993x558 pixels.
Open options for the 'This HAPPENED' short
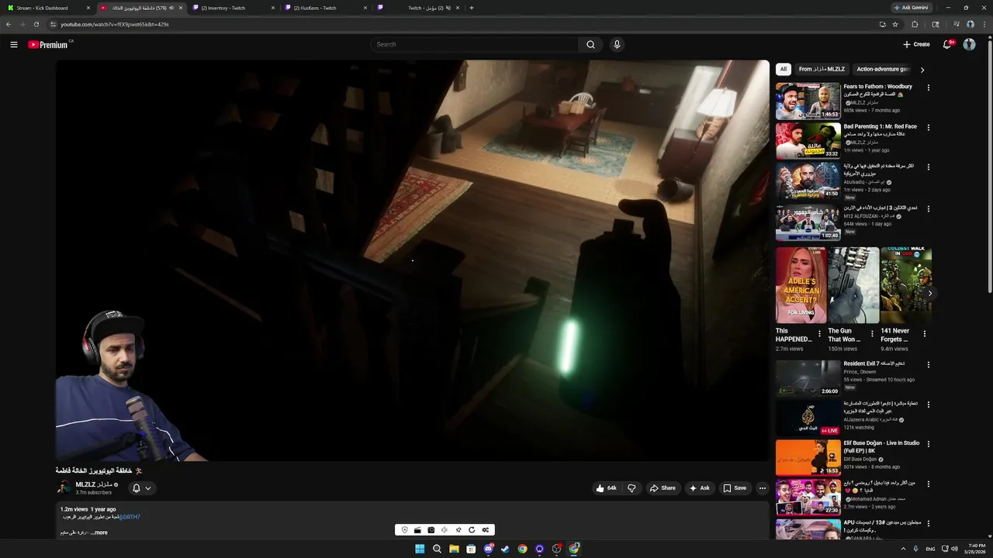tap(819, 334)
